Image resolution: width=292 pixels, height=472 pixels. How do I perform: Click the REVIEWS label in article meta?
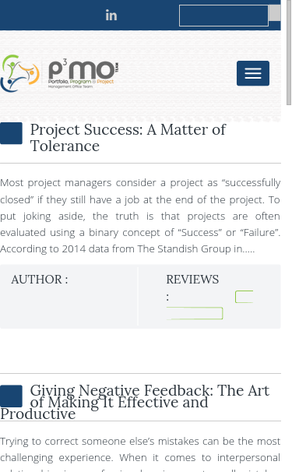point(192,280)
